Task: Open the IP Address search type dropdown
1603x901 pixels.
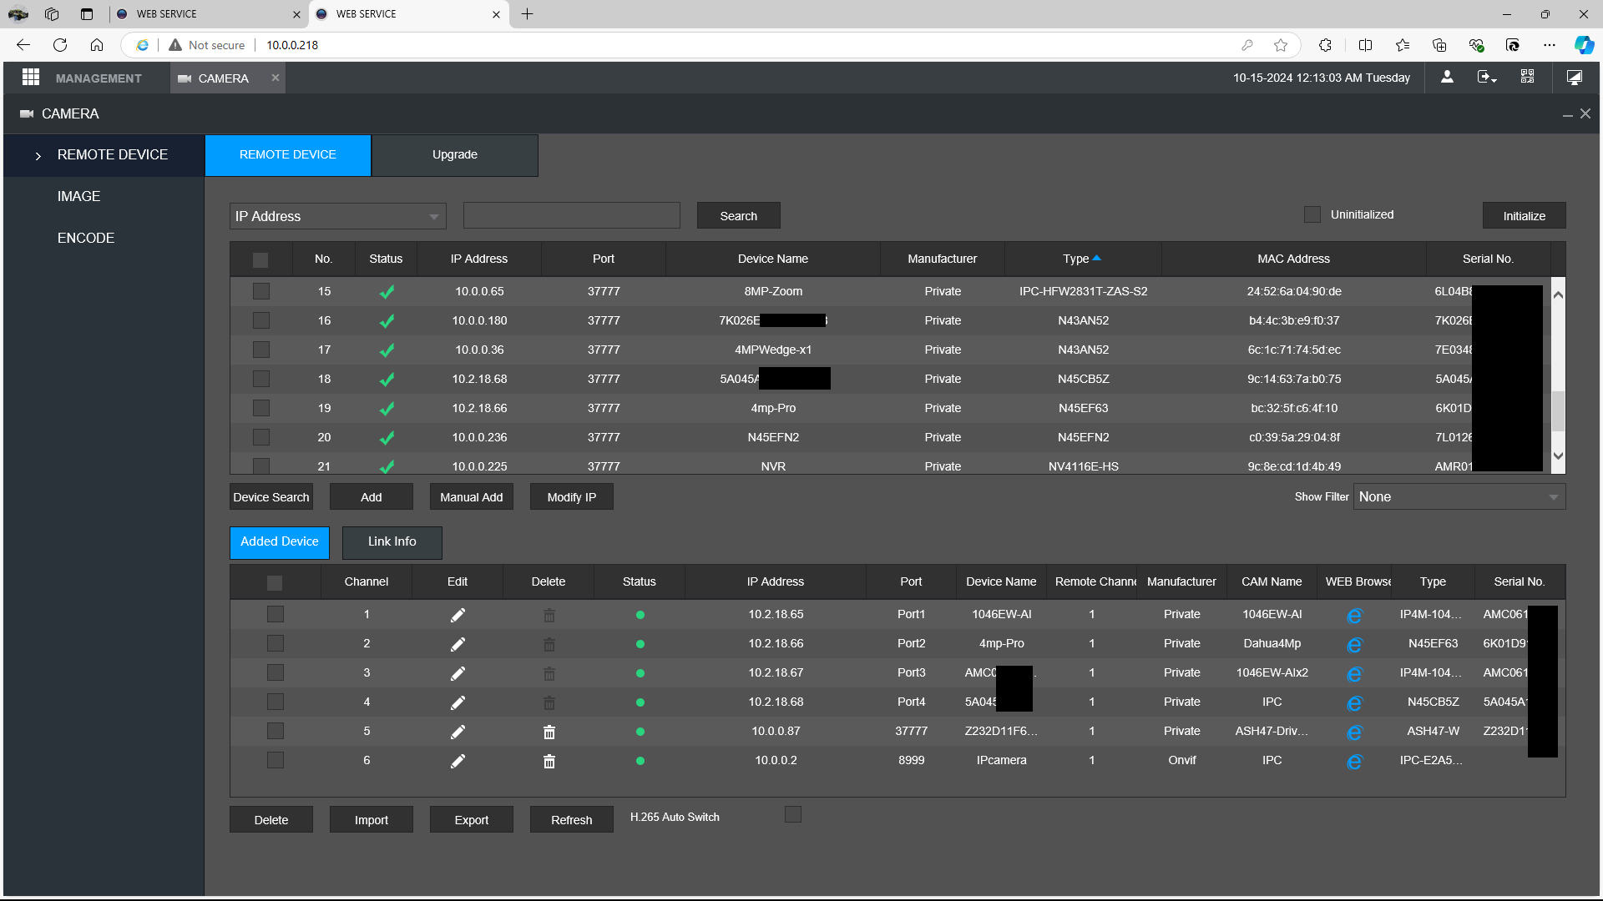Action: [x=337, y=216]
